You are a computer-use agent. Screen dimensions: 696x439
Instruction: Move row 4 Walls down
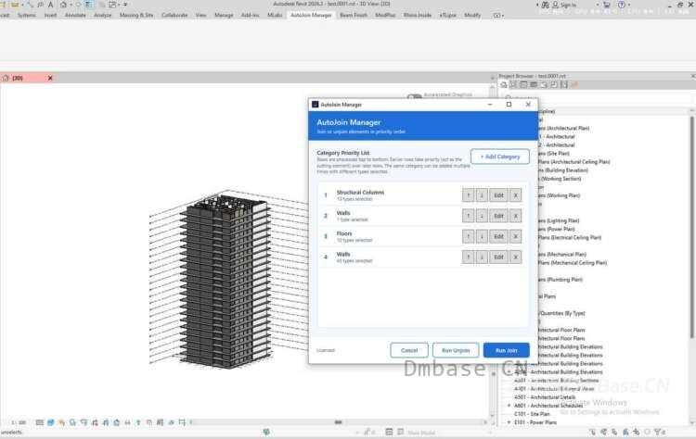pyautogui.click(x=482, y=257)
